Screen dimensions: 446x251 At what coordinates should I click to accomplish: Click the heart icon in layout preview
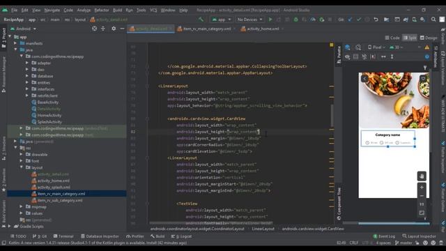(x=423, y=79)
